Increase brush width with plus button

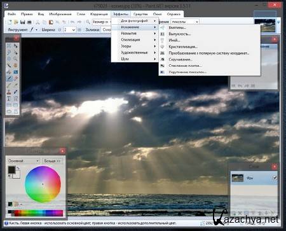tap(79, 30)
